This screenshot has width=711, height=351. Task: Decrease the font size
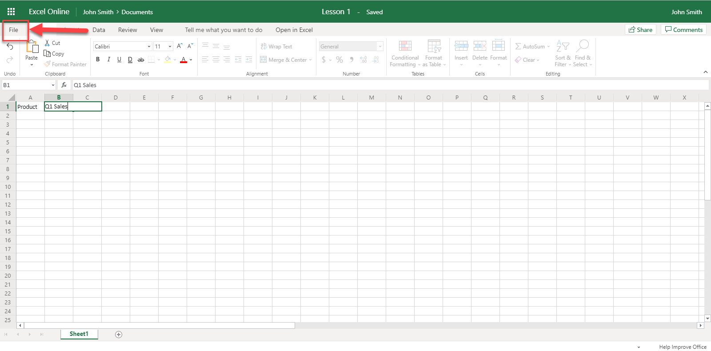(190, 46)
